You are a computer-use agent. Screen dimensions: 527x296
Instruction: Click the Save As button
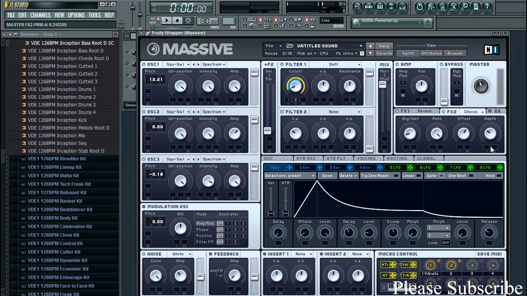point(384,53)
